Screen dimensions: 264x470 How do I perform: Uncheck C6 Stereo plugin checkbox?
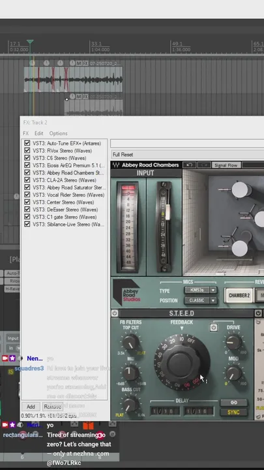[x=27, y=158]
